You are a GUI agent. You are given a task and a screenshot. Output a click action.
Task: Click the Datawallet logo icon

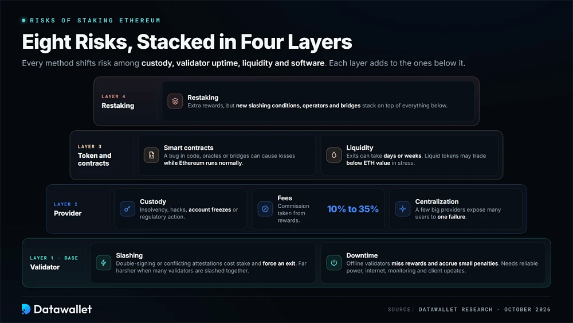click(x=26, y=309)
